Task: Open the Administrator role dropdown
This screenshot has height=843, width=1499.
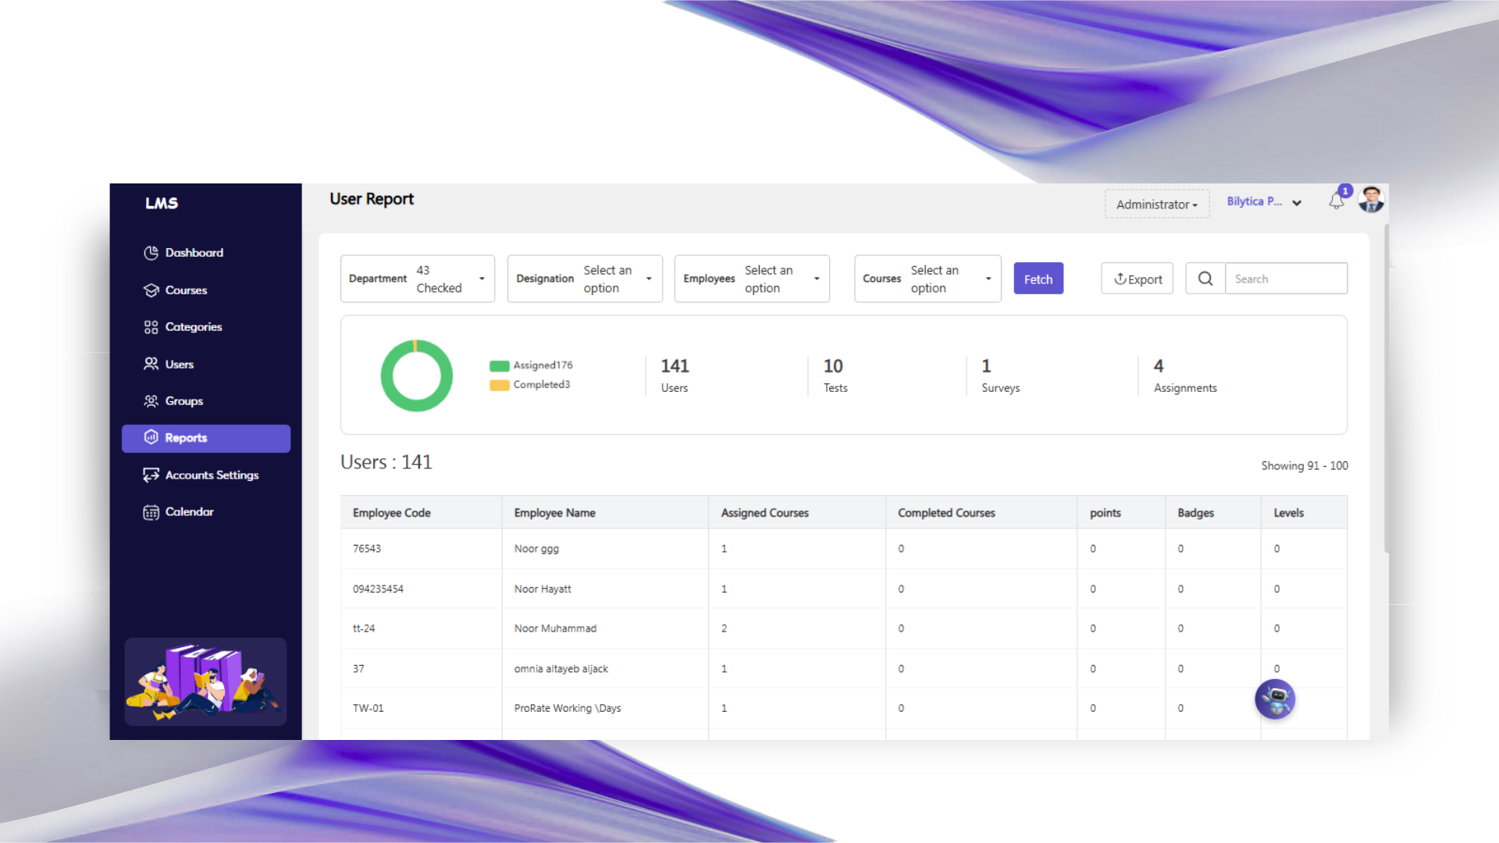Action: pyautogui.click(x=1156, y=205)
